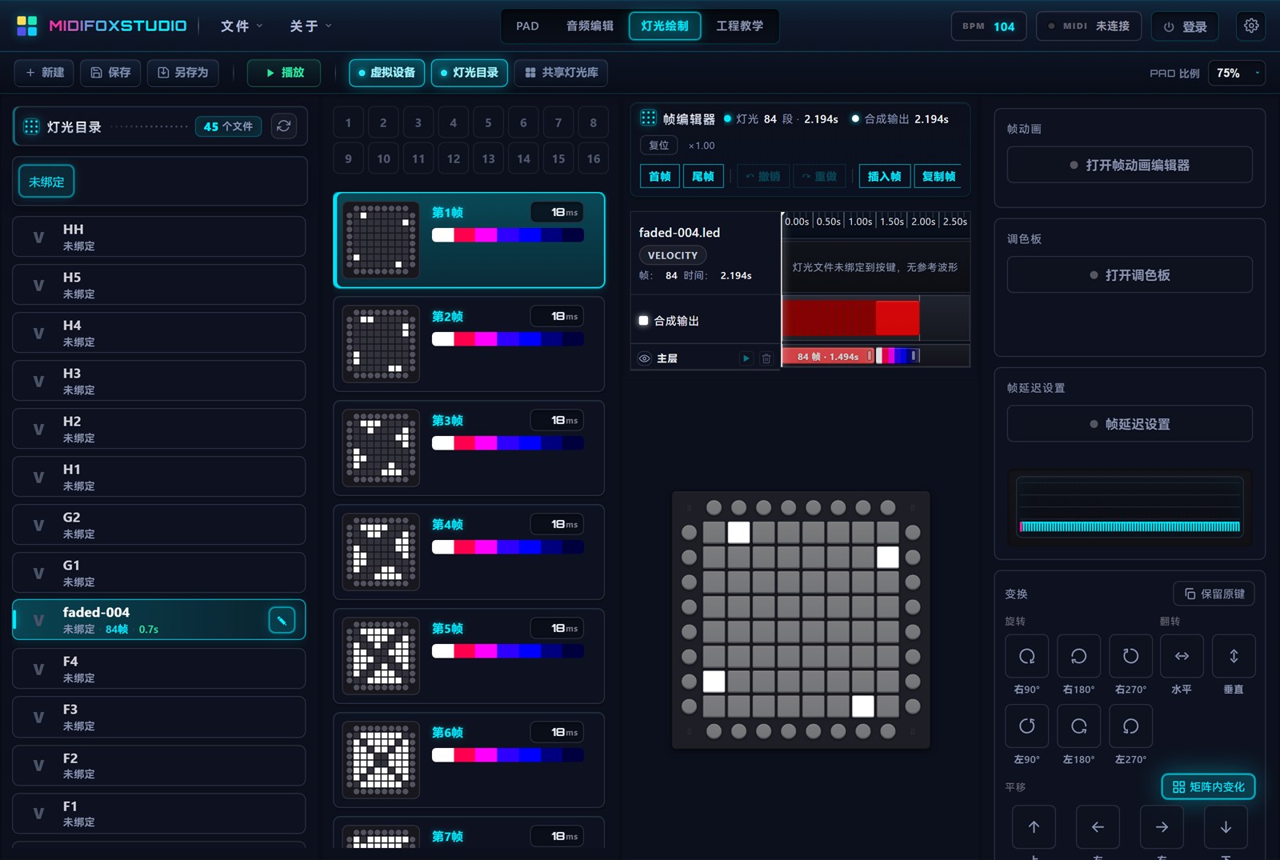Flip horizontally with 水平 icon

(x=1182, y=656)
